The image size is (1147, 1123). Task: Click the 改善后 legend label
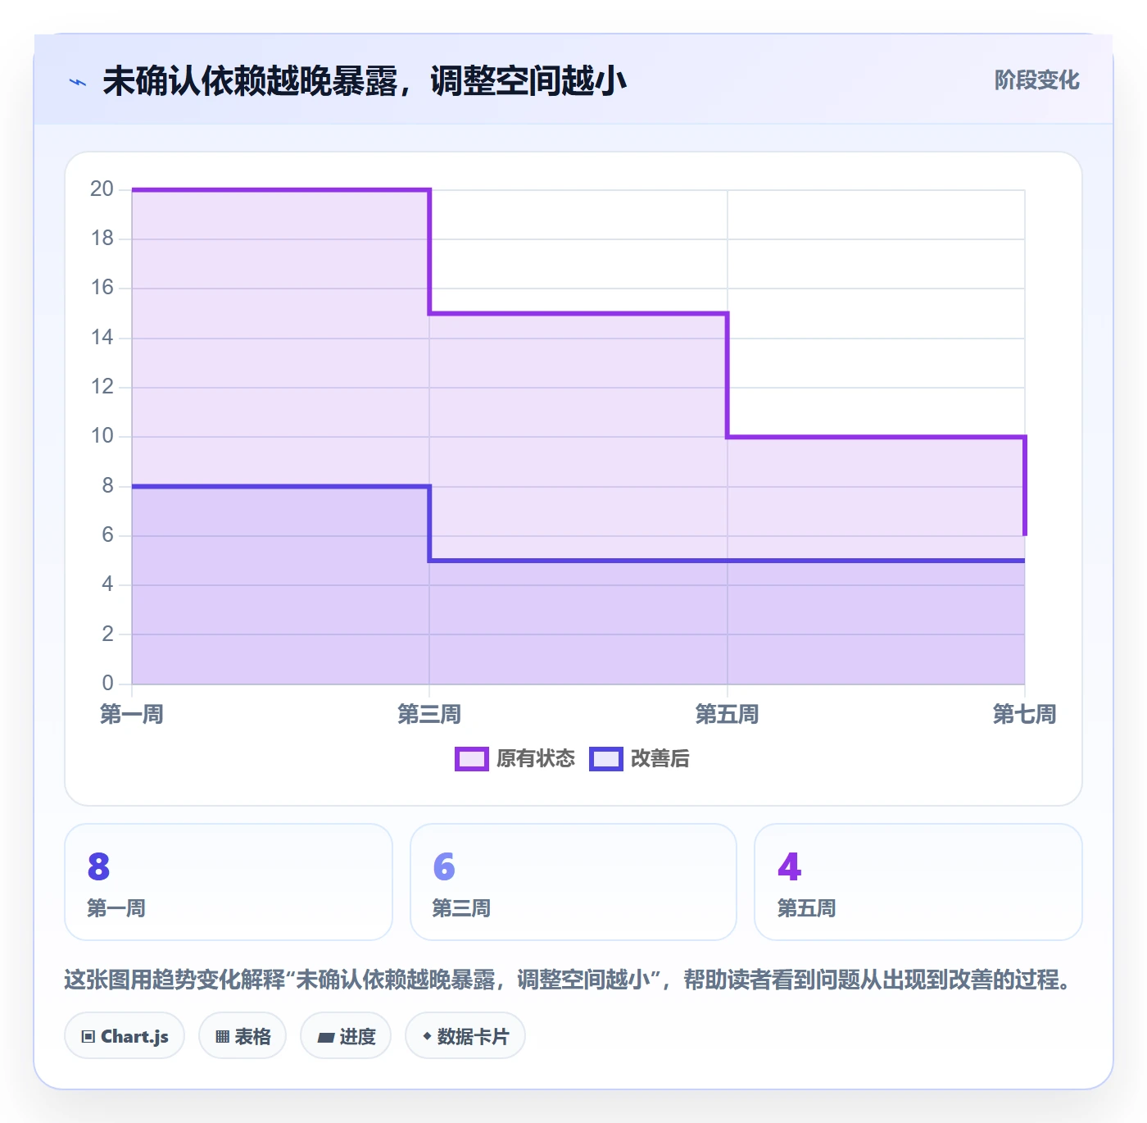660,759
